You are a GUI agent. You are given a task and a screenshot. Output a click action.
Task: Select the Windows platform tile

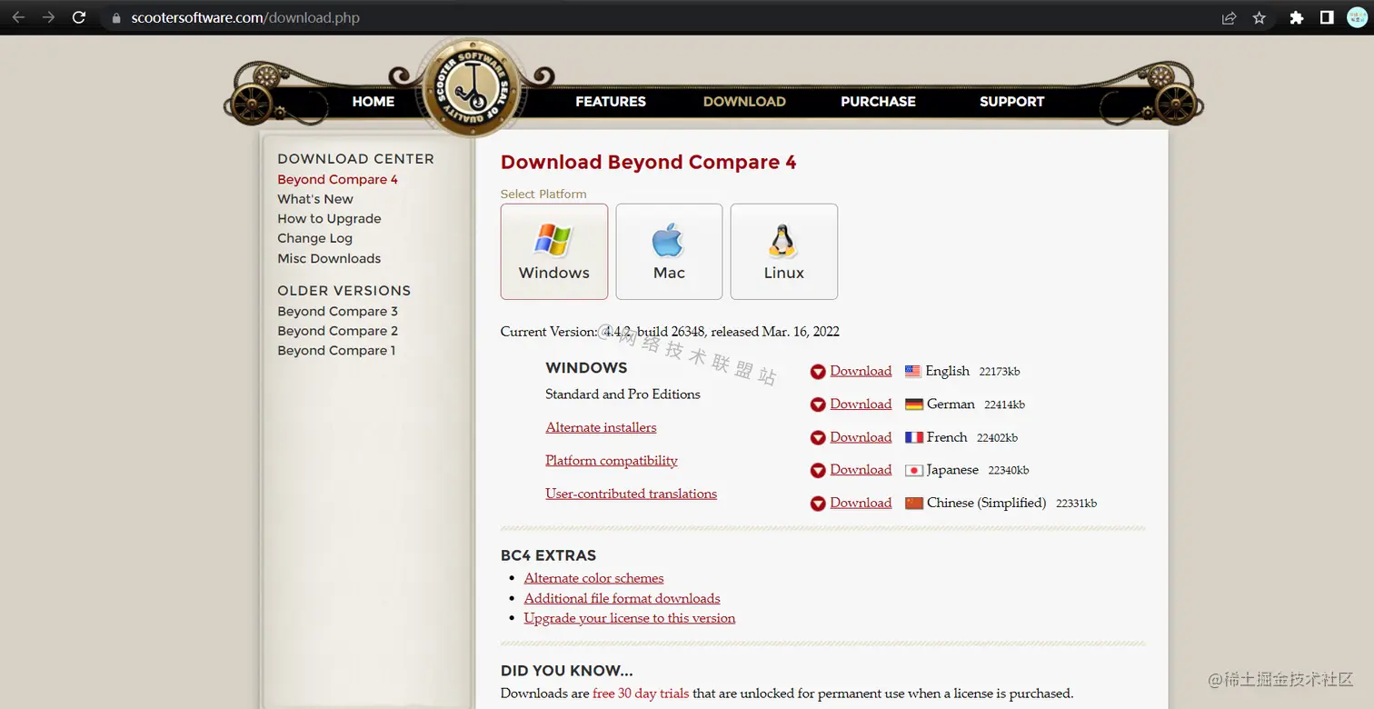[x=554, y=252]
